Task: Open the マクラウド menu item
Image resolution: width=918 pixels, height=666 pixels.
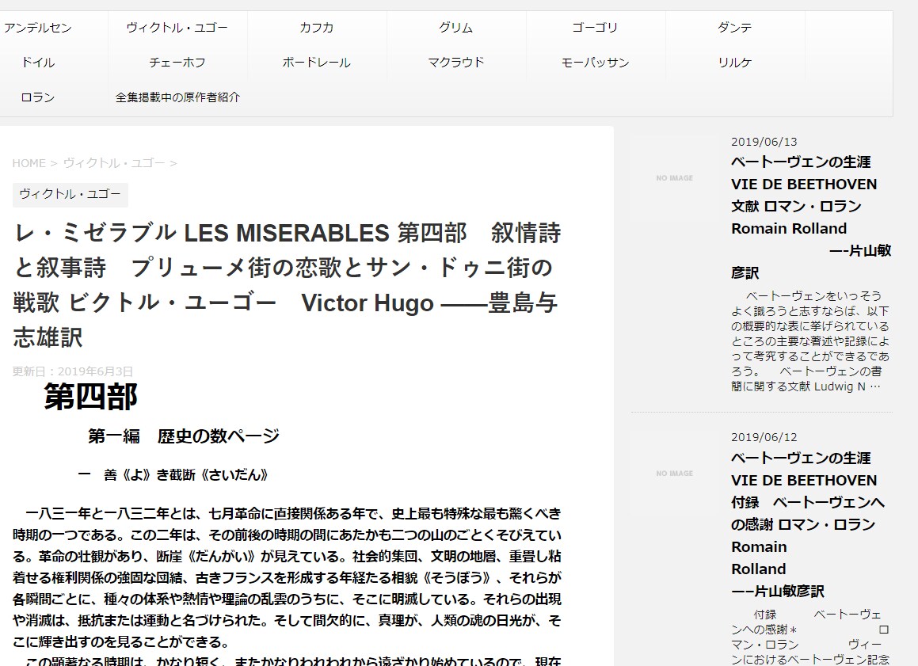Action: [x=455, y=62]
